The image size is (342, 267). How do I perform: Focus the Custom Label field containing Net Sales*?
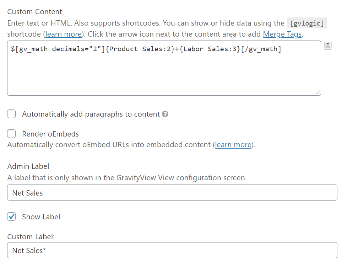pos(172,250)
